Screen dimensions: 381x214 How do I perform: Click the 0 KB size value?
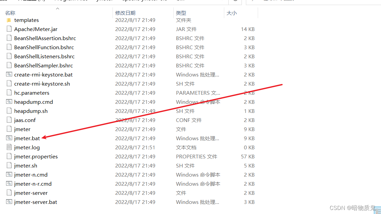point(249,147)
